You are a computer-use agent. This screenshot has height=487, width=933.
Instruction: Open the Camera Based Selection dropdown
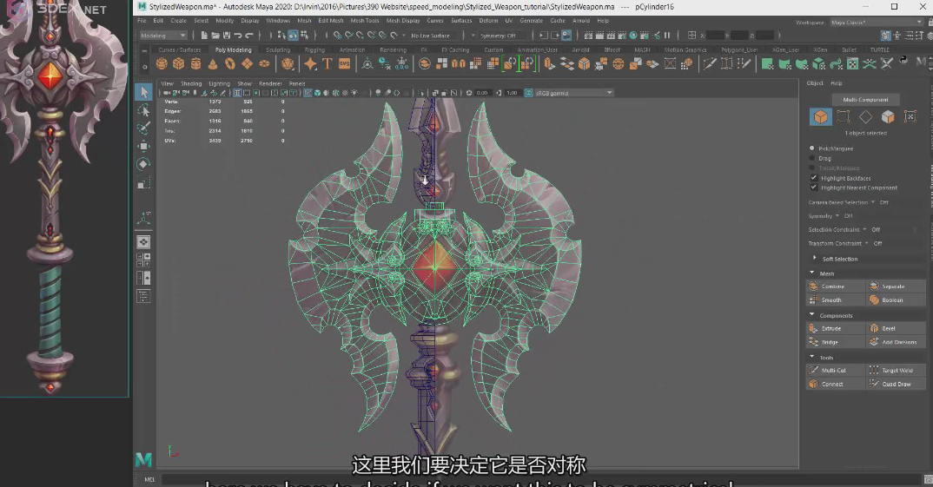874,202
